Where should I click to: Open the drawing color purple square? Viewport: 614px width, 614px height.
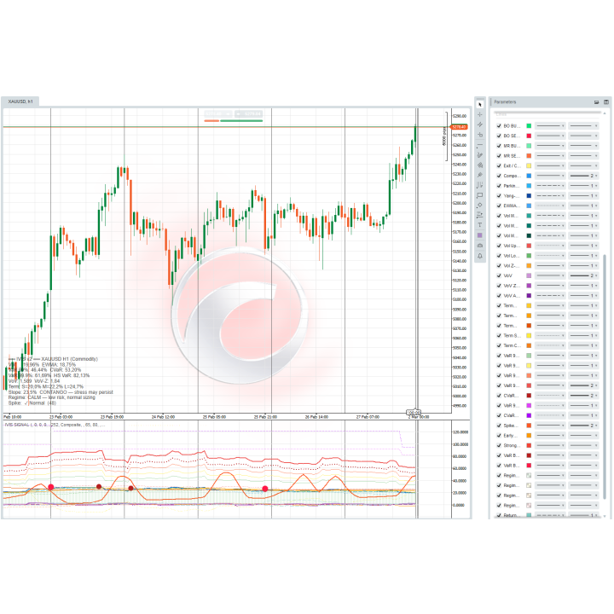479,235
